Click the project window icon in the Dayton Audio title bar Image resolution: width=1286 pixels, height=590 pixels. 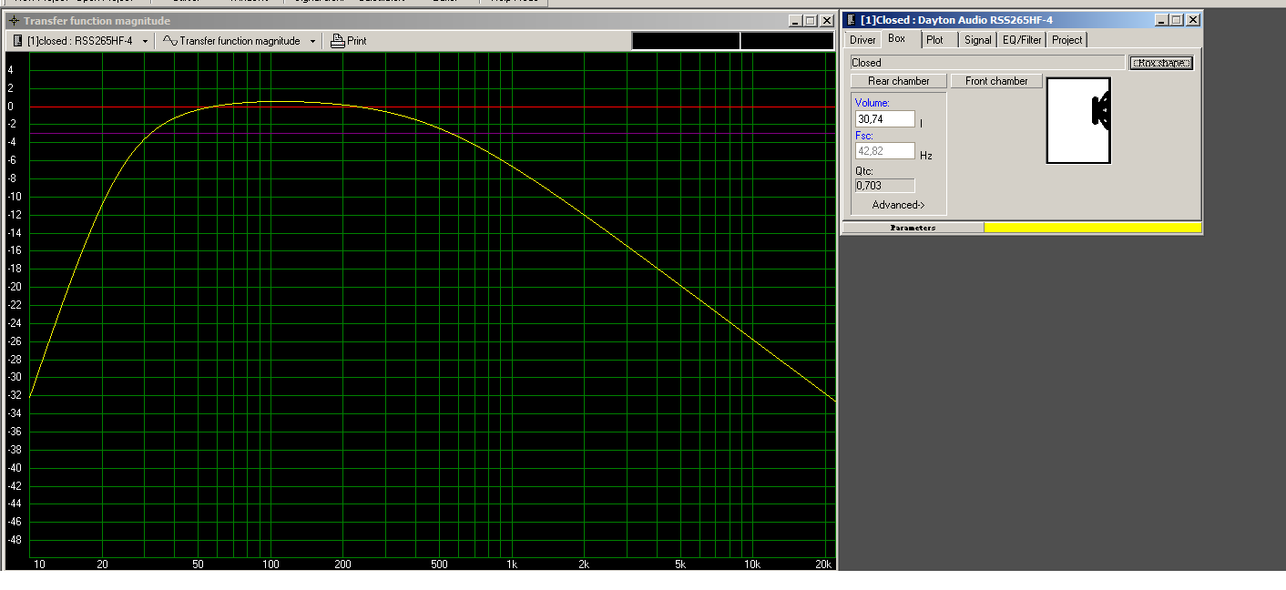(x=852, y=20)
